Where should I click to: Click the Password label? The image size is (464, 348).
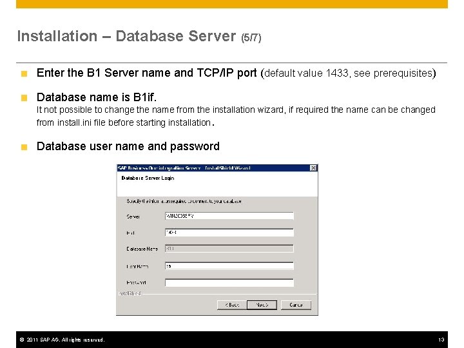coord(136,283)
